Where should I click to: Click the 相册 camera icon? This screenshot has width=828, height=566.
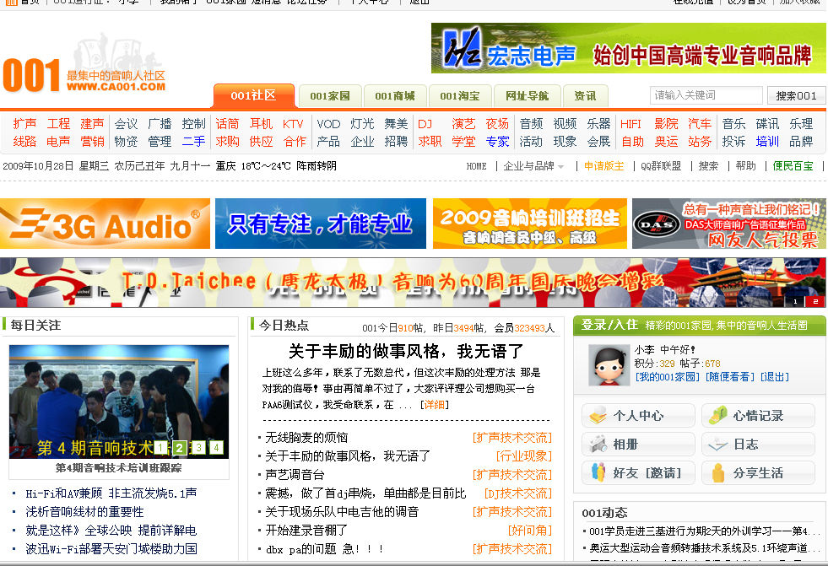(598, 445)
